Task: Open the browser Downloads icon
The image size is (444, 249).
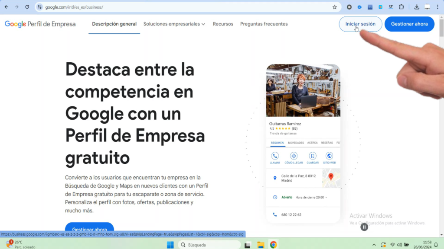Action: [417, 7]
